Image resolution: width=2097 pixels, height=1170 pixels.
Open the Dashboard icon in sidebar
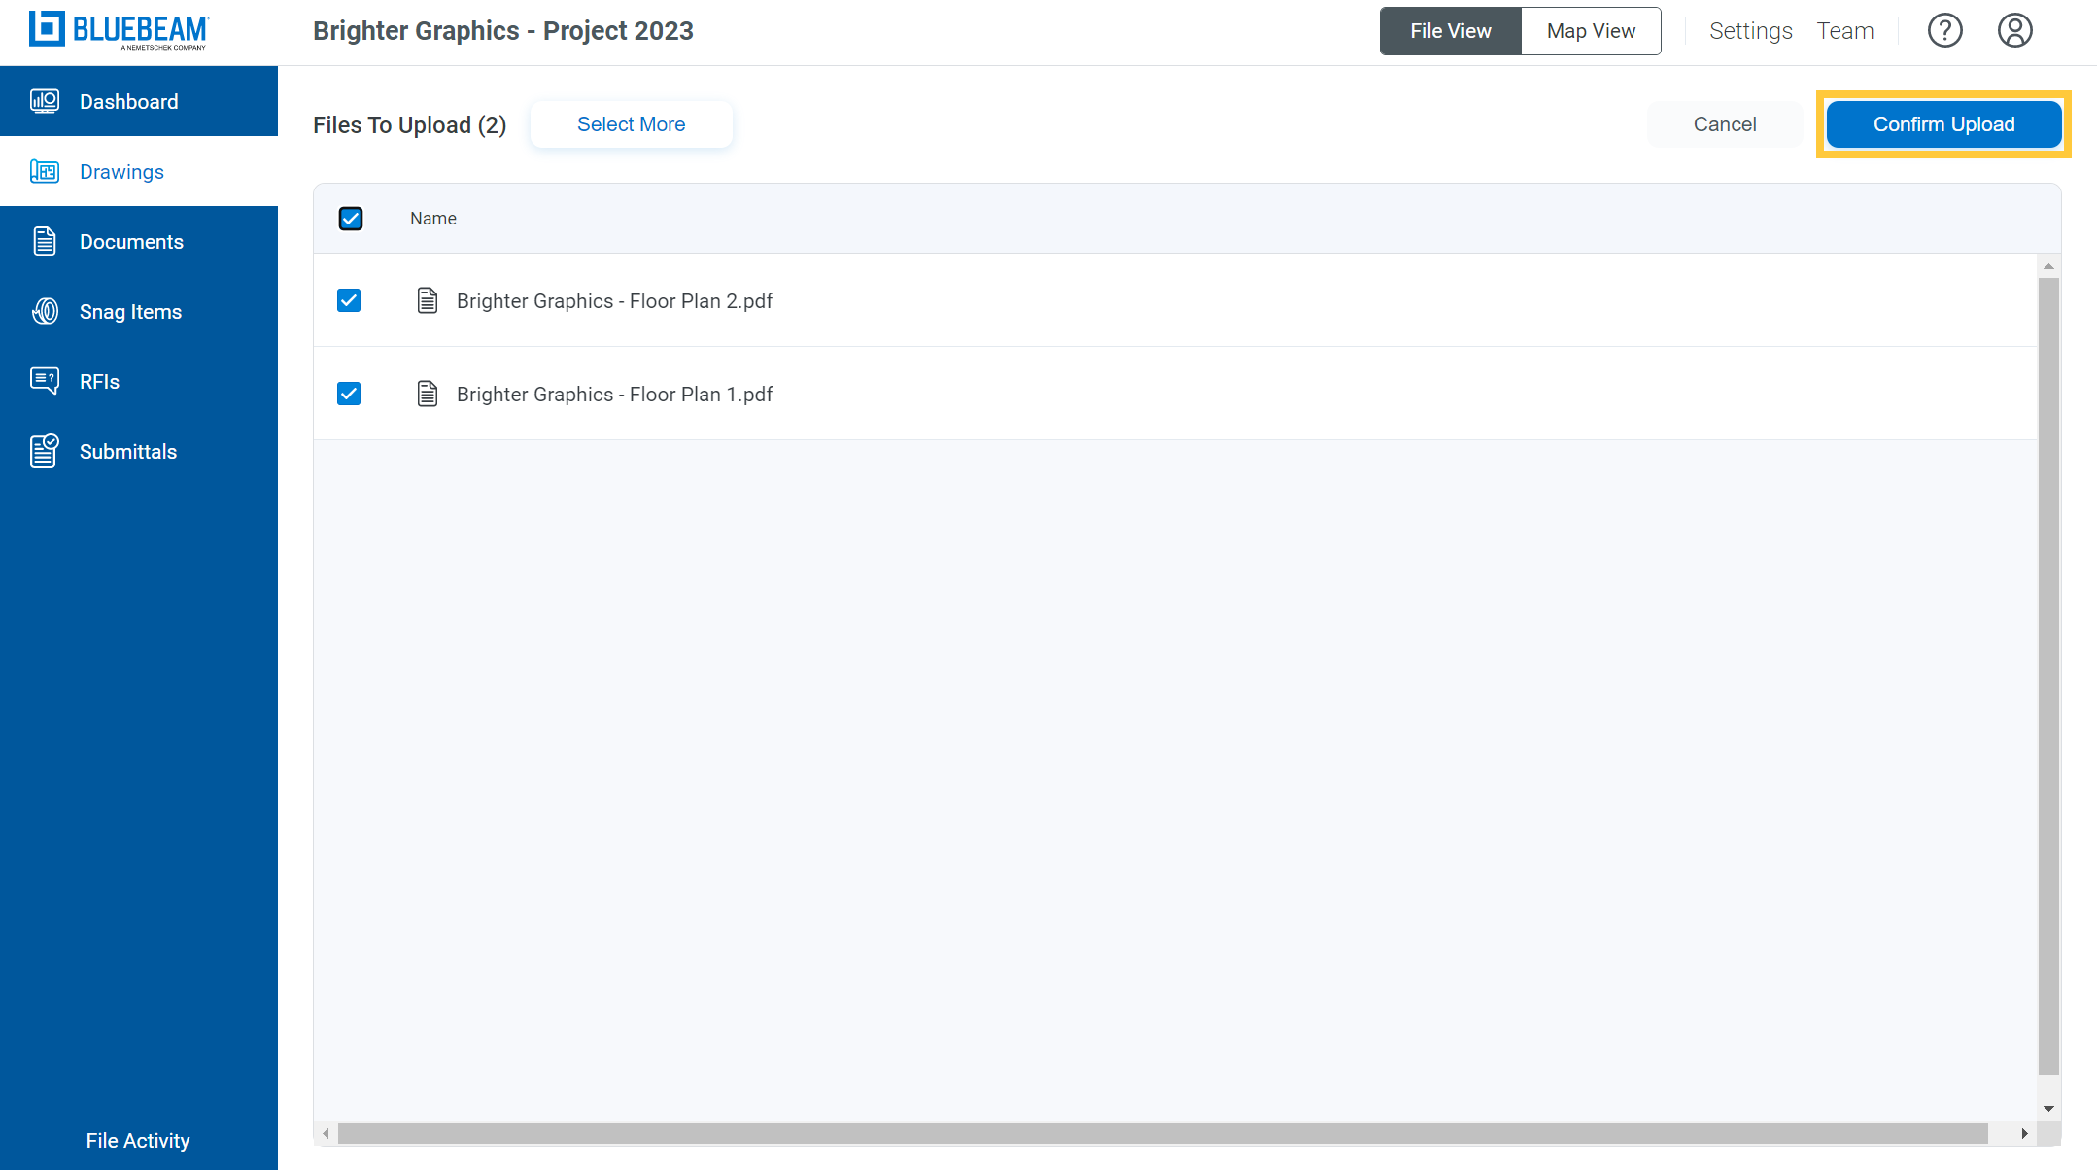click(x=45, y=101)
